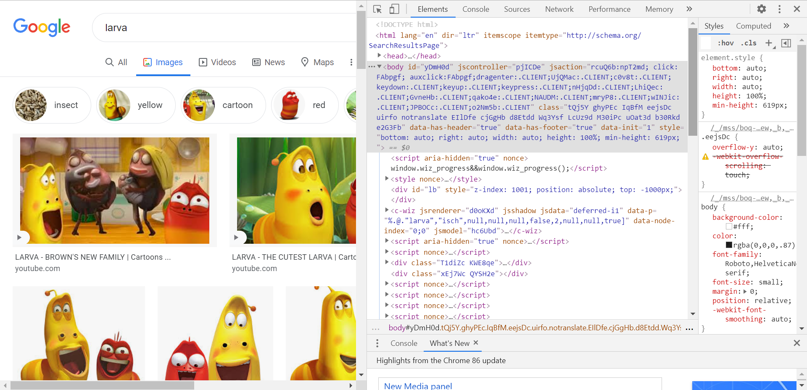
Task: Expand the script aria-hidden node below c-wiz
Action: coord(387,241)
